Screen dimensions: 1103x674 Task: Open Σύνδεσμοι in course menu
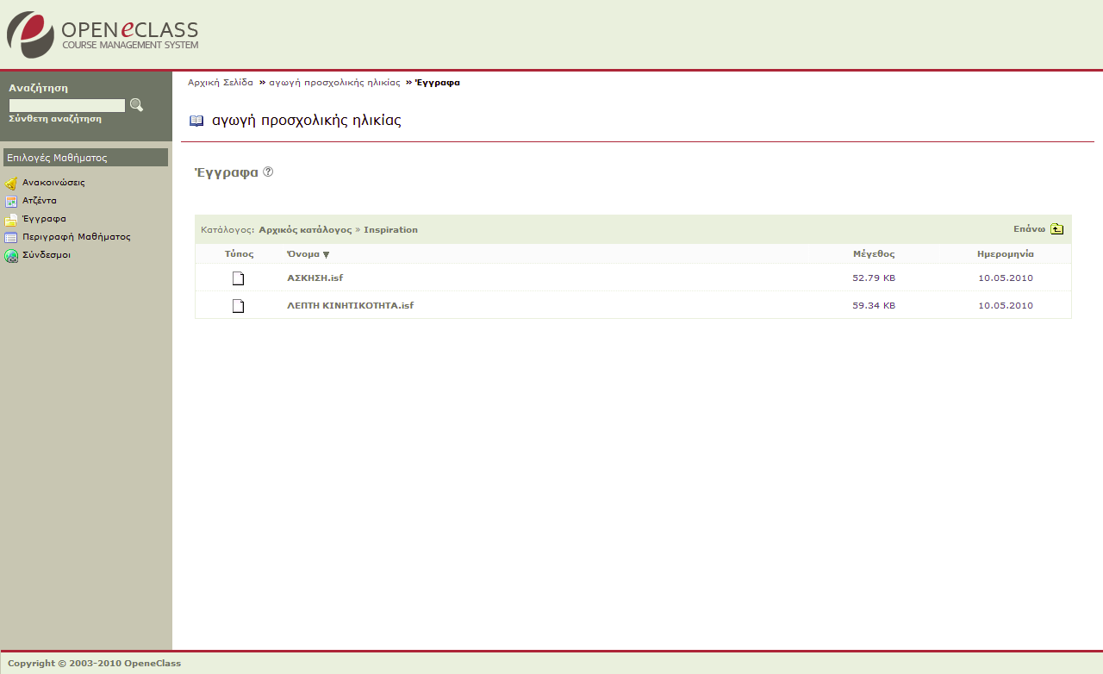tap(47, 255)
